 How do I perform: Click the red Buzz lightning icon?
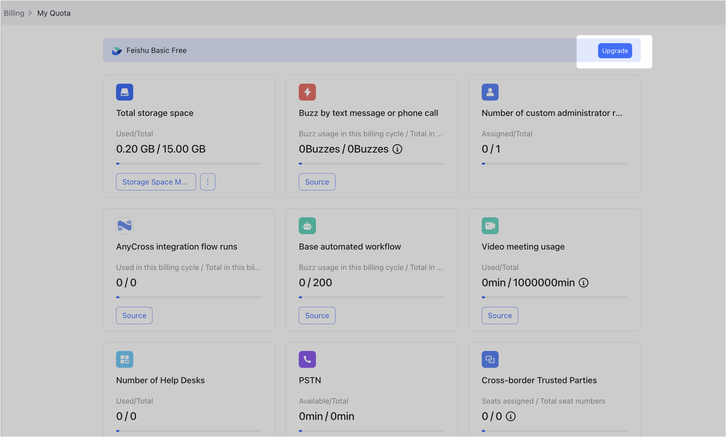pyautogui.click(x=307, y=92)
